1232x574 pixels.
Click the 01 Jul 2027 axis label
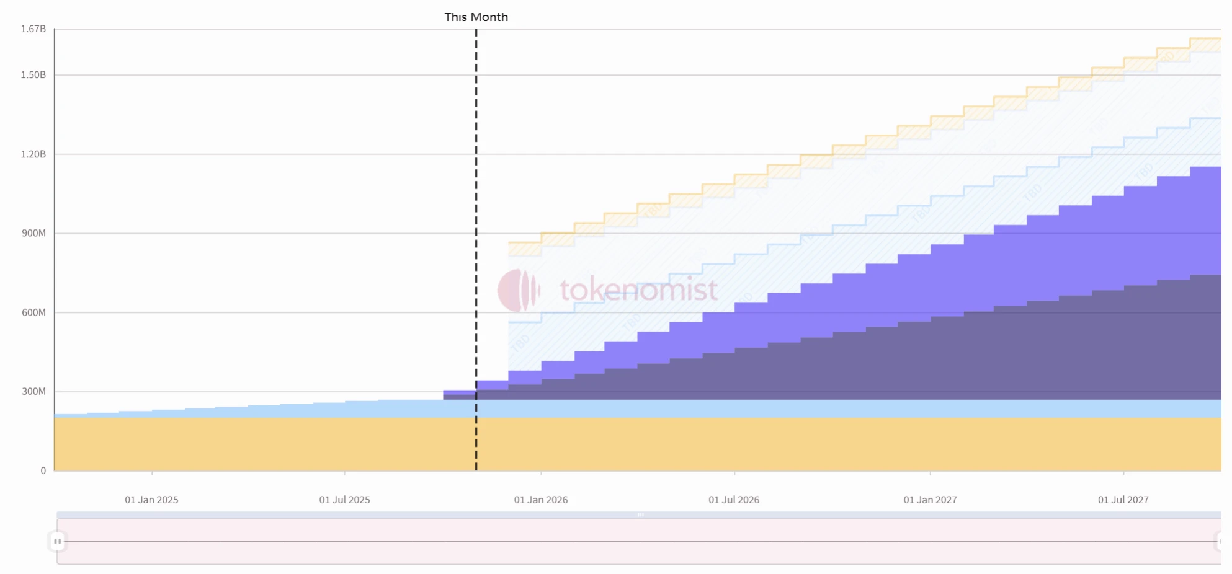(1123, 500)
